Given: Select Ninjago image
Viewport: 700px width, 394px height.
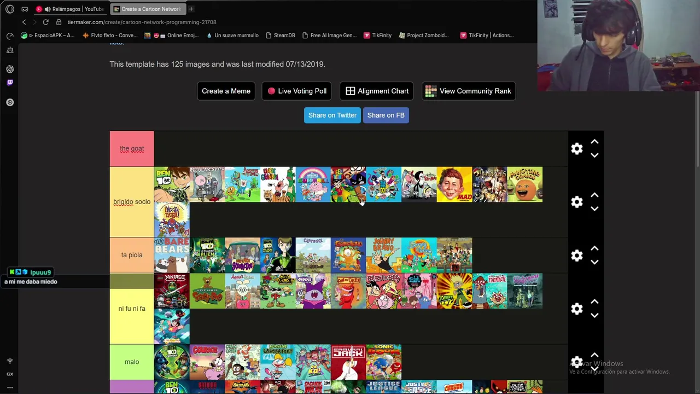Looking at the screenshot, I should (172, 291).
